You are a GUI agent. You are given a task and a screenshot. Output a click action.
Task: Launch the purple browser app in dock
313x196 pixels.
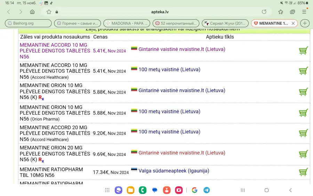tap(118, 190)
